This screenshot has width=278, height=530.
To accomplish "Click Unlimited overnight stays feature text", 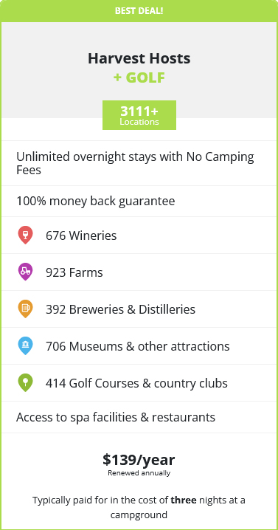I will (135, 163).
